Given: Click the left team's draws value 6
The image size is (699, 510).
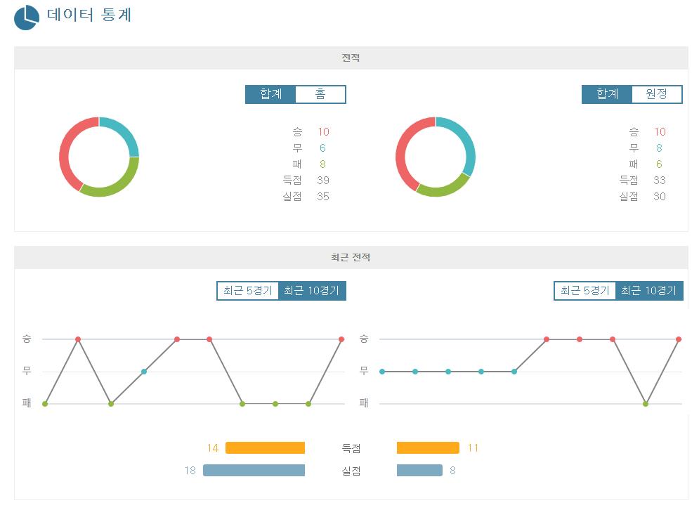Looking at the screenshot, I should [x=322, y=148].
